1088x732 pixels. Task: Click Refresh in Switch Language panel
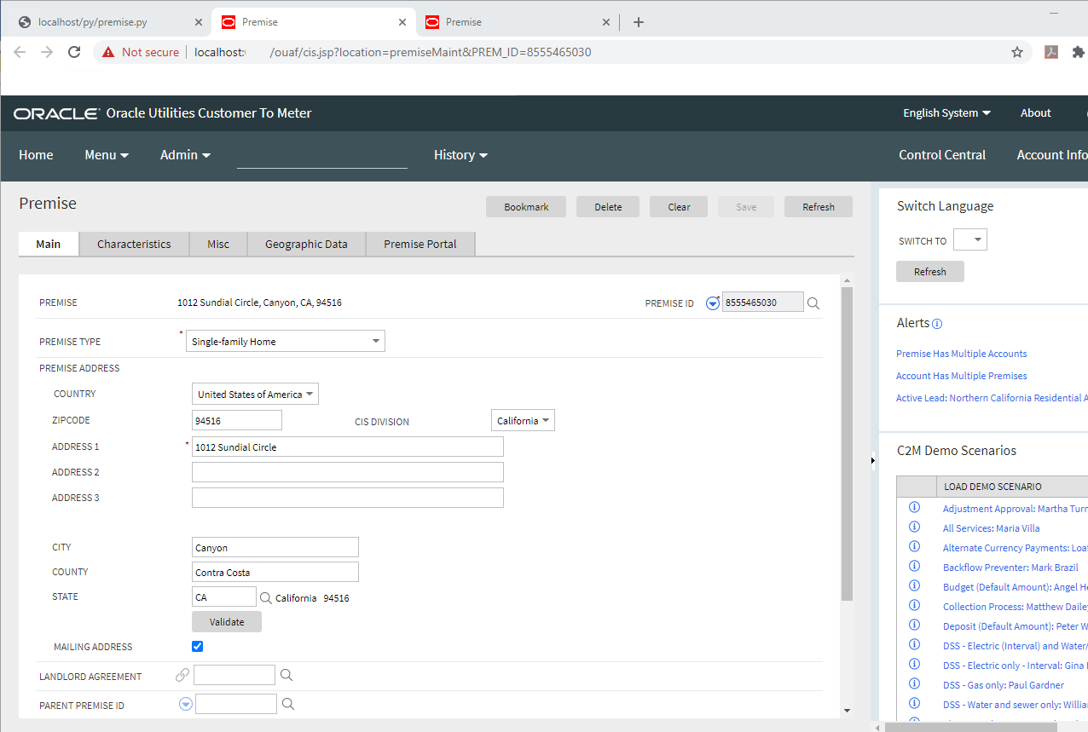point(930,272)
